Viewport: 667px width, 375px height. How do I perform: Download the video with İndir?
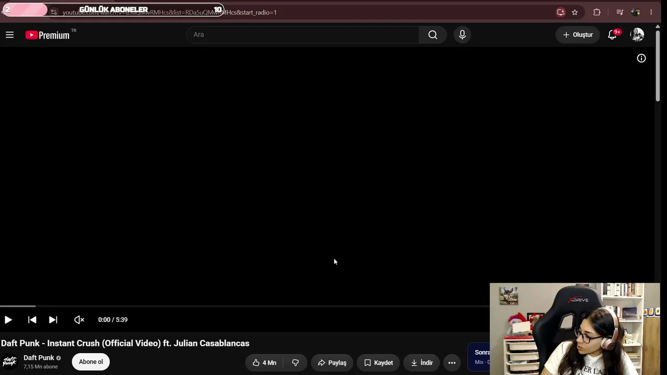[x=422, y=362]
